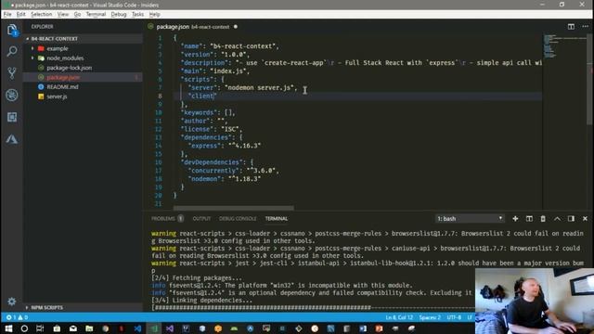
Task: Expand the NPM Scripts section
Action: coord(83,307)
